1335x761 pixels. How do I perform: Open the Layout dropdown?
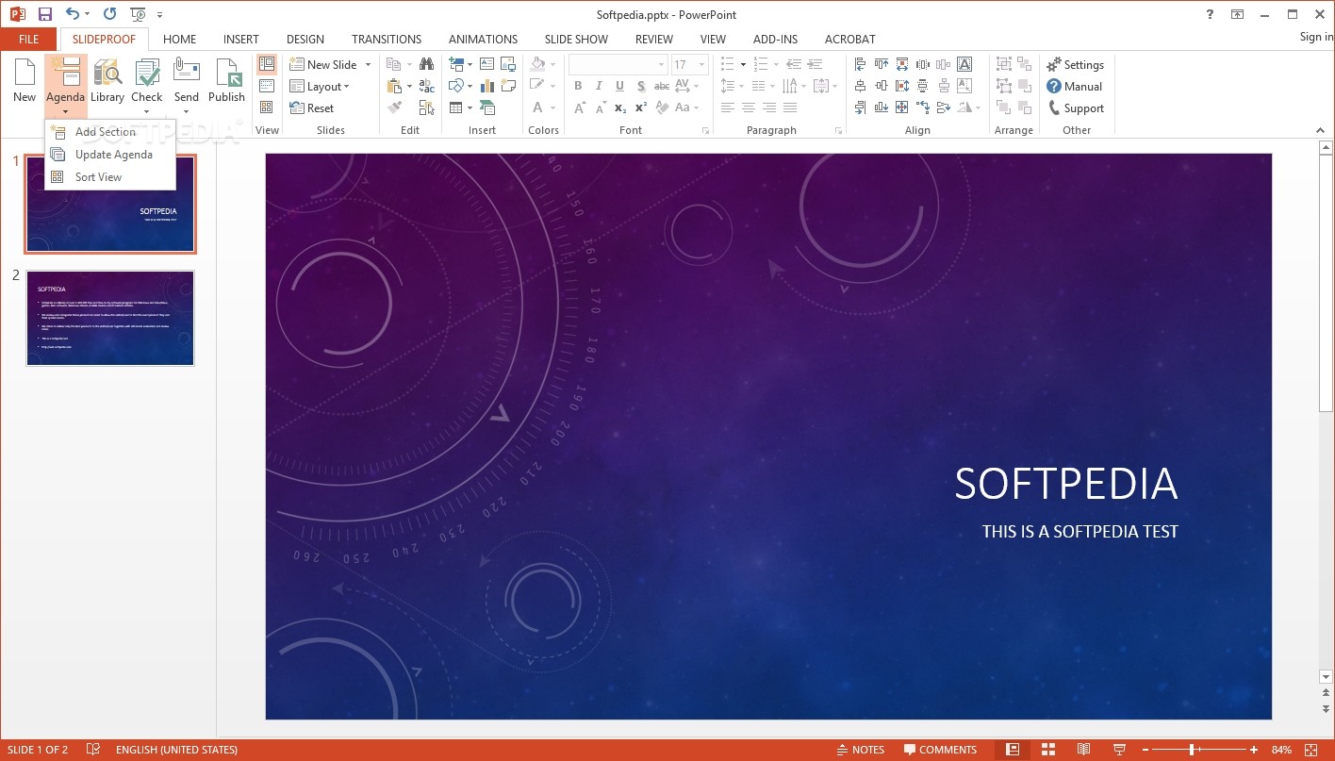(x=319, y=86)
